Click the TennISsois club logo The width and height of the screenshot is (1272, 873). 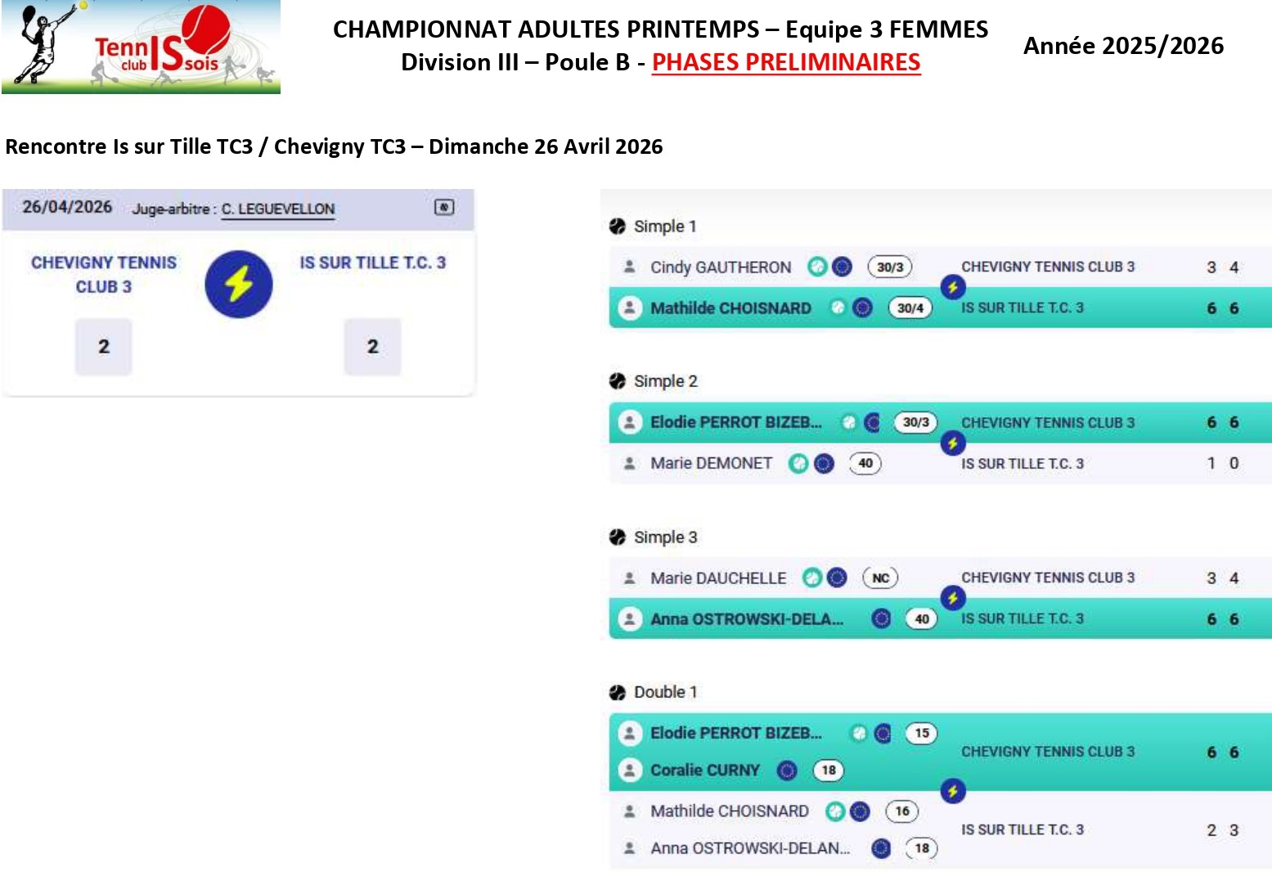tap(141, 47)
